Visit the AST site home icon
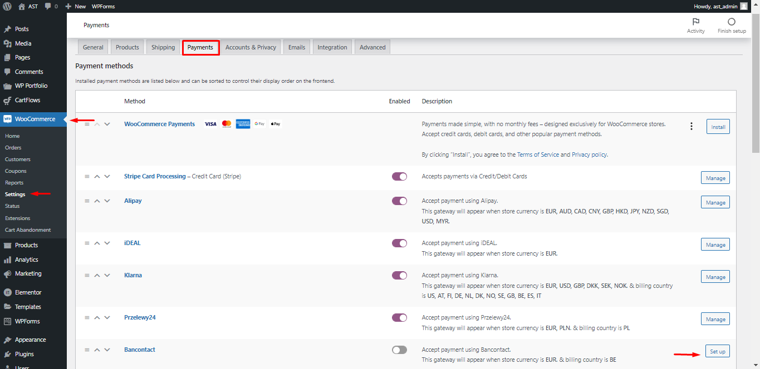Image resolution: width=760 pixels, height=369 pixels. 22,6
